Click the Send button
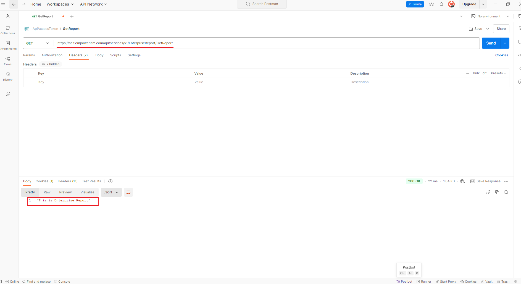Viewport: 521px width, 284px height. pos(491,43)
